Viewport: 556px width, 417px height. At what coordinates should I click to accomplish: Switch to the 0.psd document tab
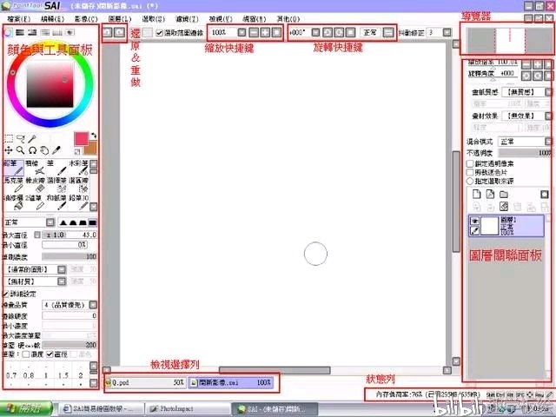click(145, 382)
